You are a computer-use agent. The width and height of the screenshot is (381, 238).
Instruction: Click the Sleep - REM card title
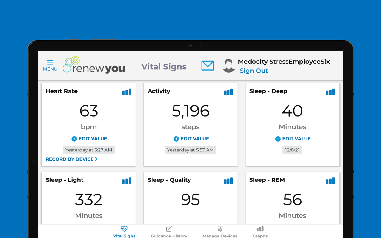coord(267,180)
